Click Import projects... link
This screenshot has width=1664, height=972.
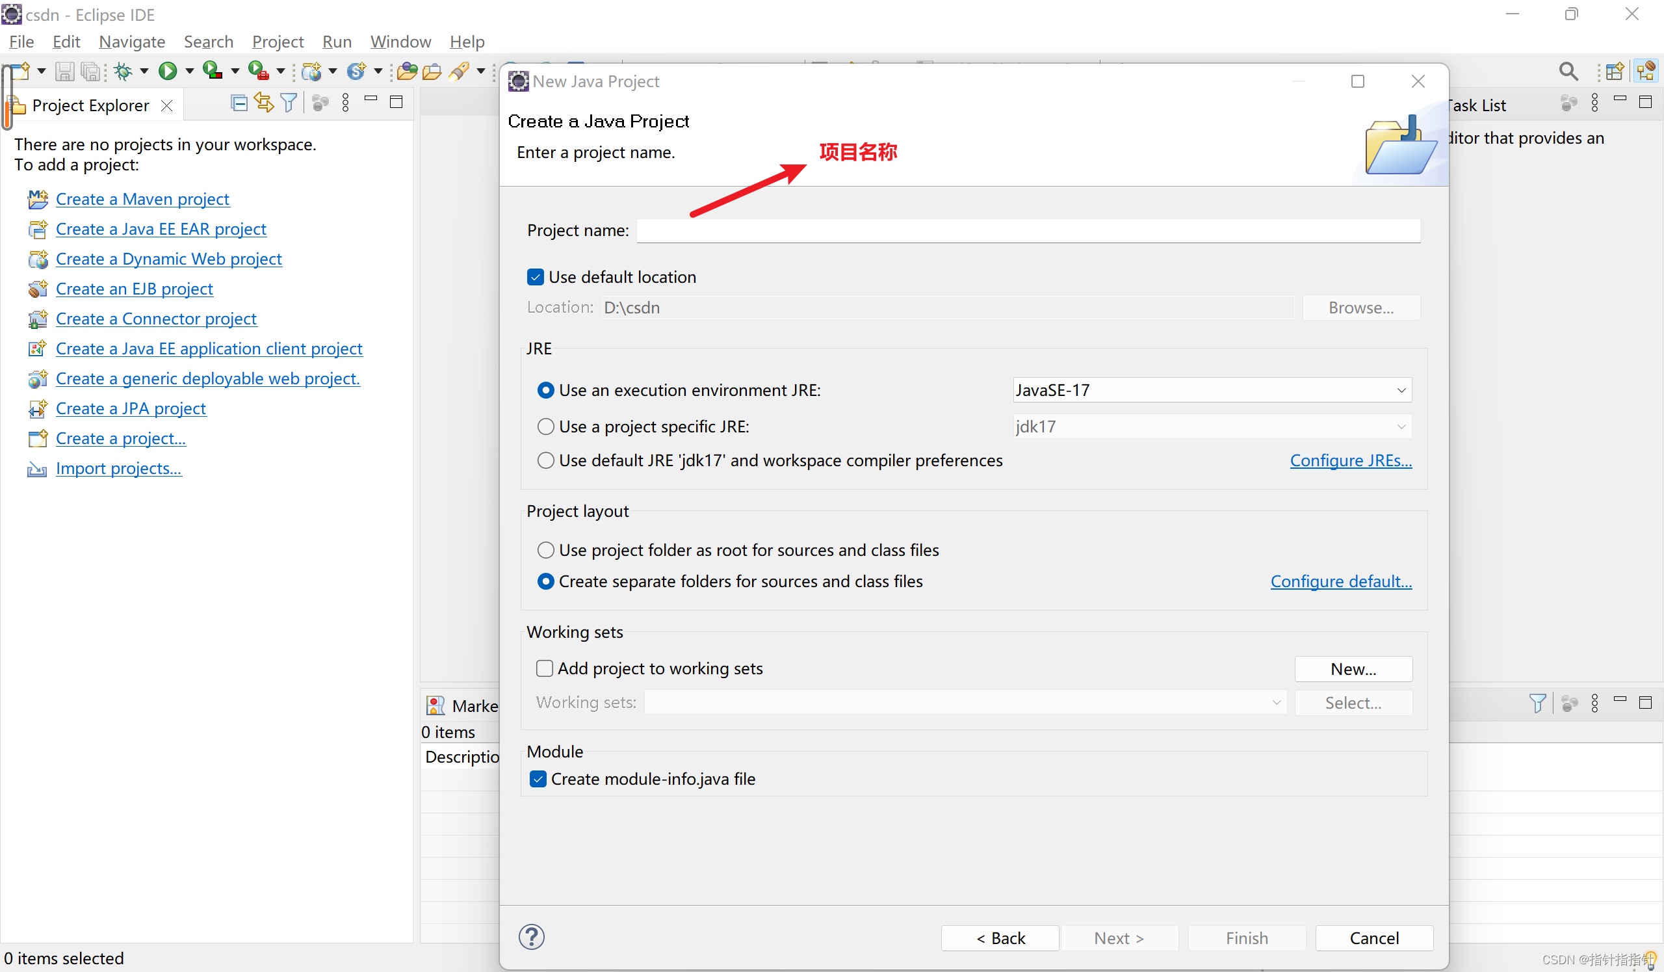tap(119, 468)
